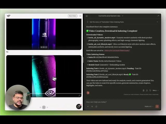Screen dimensions: 166x124
Task: Click the 'bottle_ad_dynamic_modern.mp4' file name in list
Action: point(102,38)
